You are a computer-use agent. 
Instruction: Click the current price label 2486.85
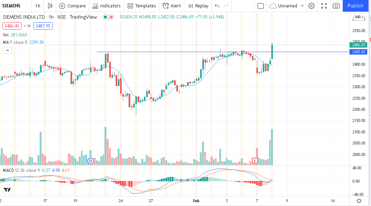point(358,45)
